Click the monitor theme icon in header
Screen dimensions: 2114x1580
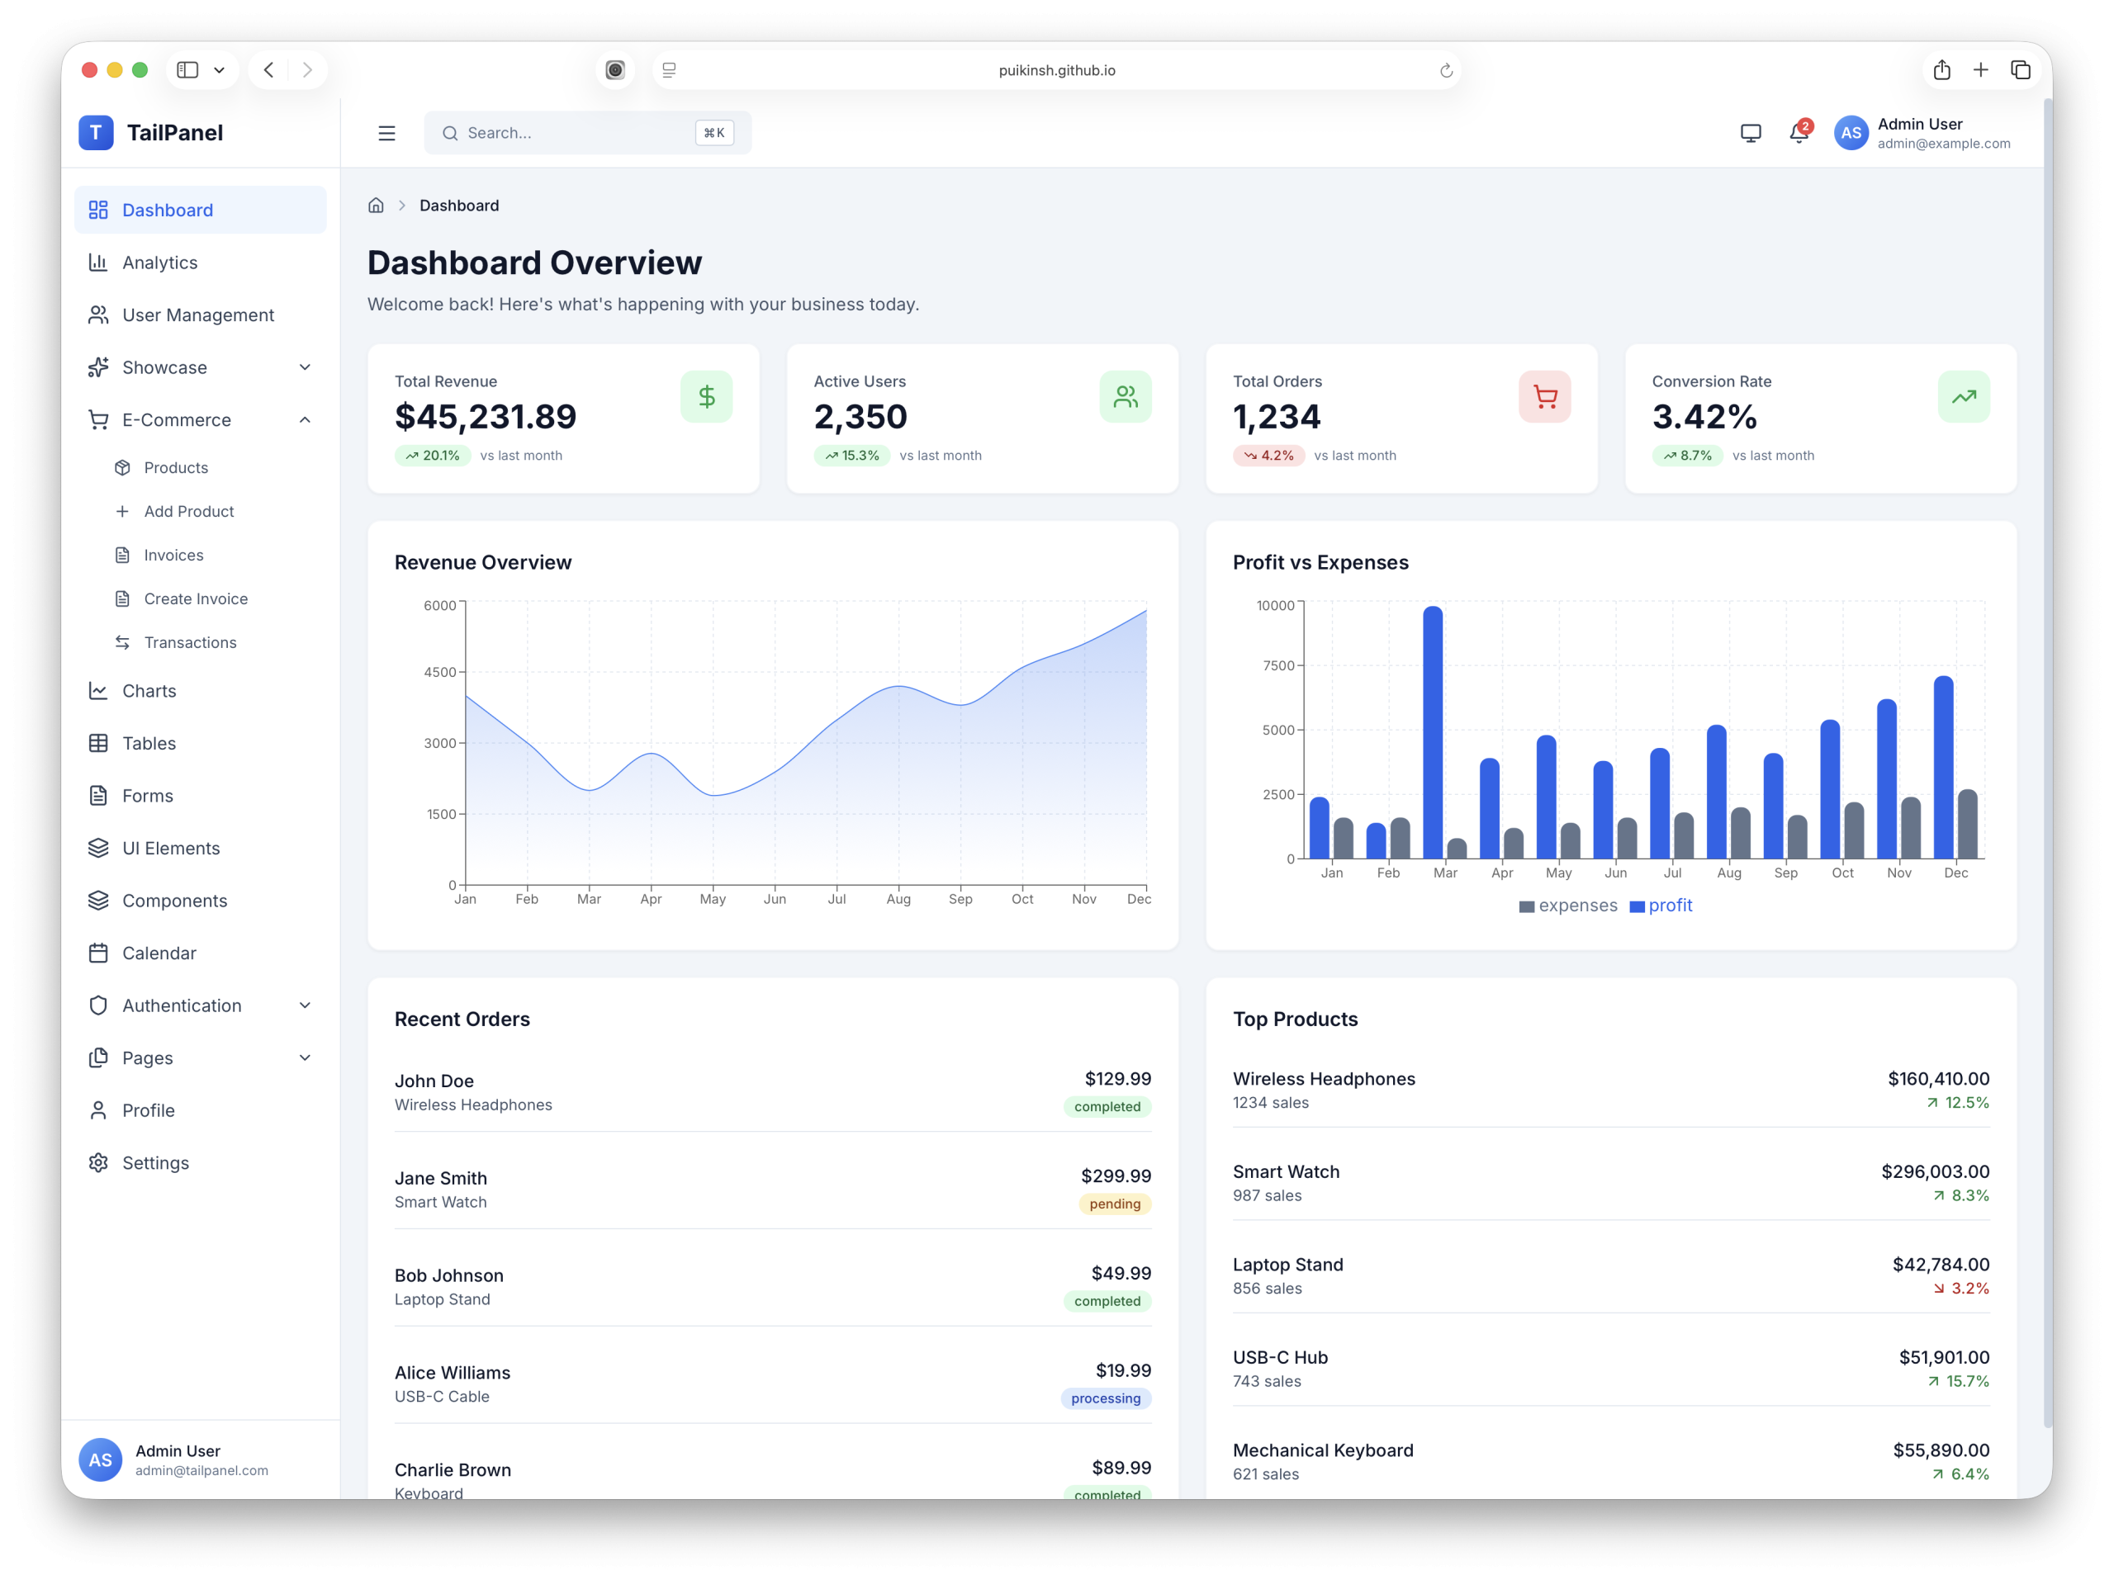1750,133
